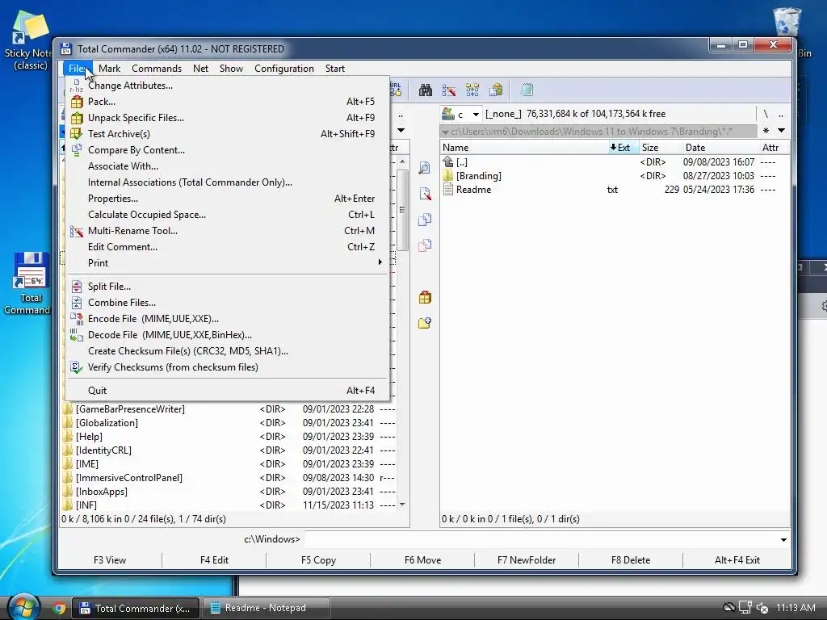Viewport: 827px width, 620px height.
Task: Click the F7 NewFolder button
Action: pos(527,560)
